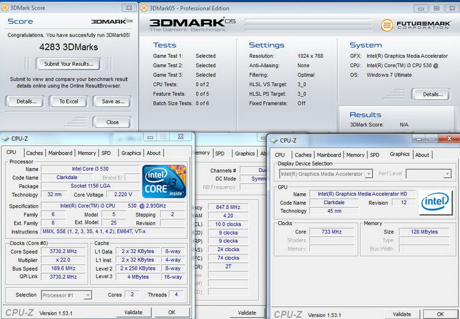Click the Intel Core i3 inside badge
This screenshot has height=319, width=460.
click(164, 182)
